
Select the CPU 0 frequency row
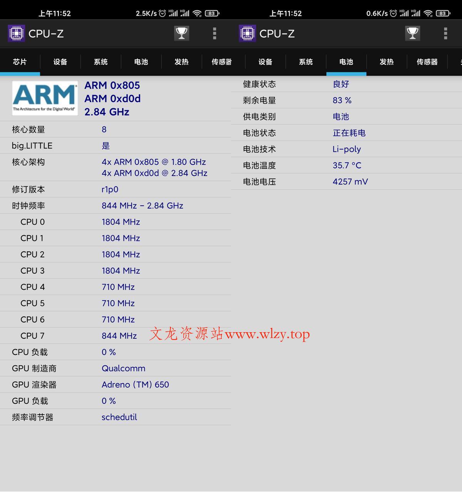115,222
